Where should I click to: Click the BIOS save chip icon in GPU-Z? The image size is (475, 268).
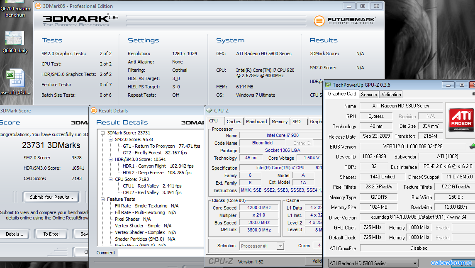[x=472, y=146]
